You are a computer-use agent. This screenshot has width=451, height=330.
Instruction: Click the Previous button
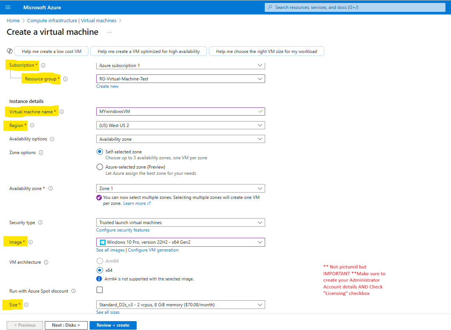pyautogui.click(x=25, y=325)
